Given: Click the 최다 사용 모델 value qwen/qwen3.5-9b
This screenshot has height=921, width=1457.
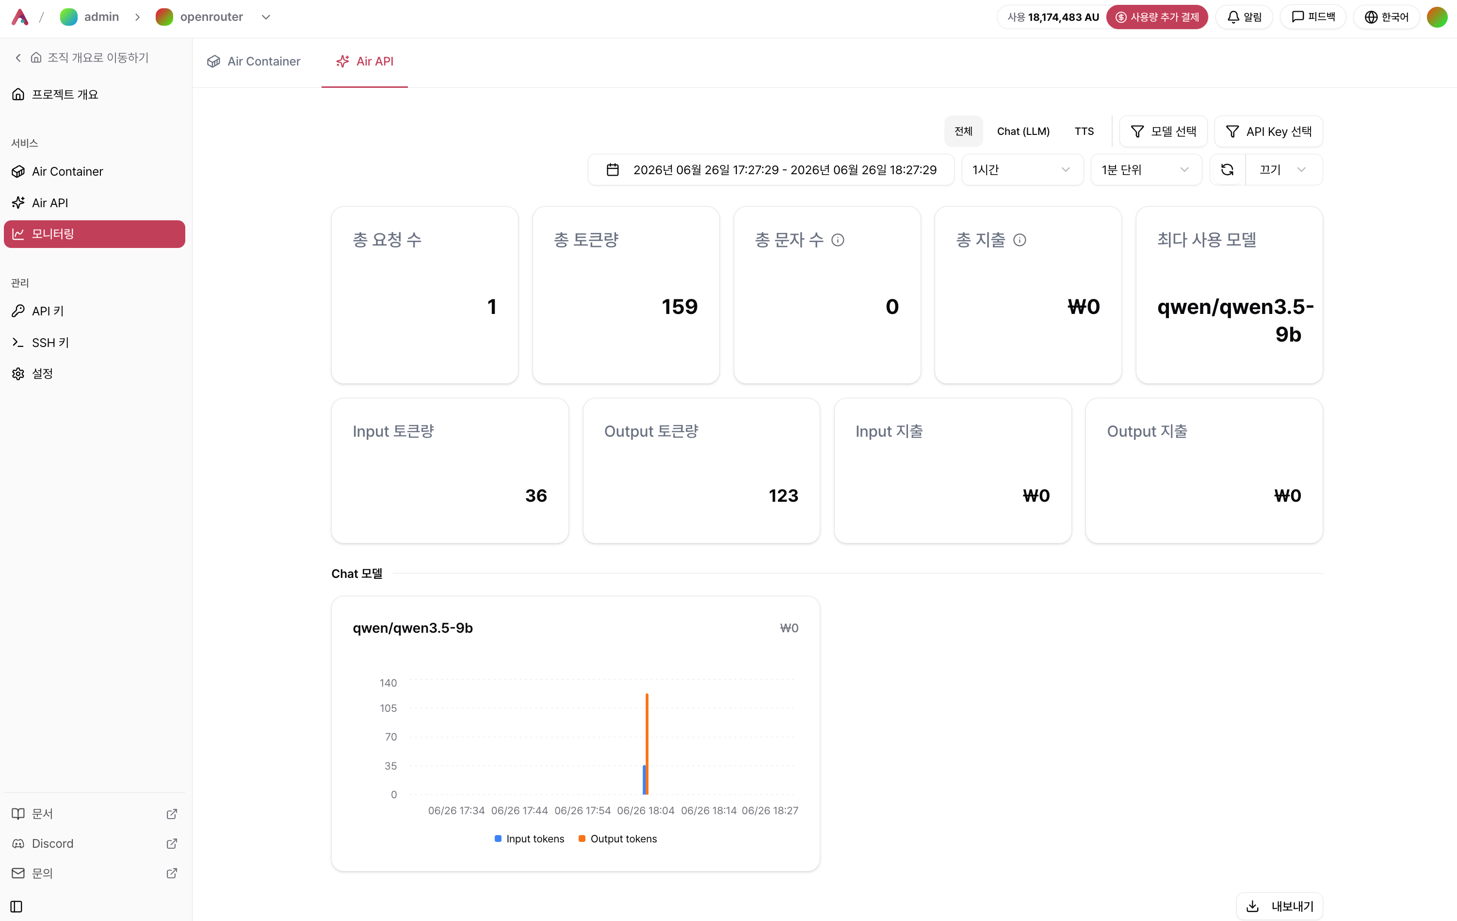Looking at the screenshot, I should tap(1235, 321).
